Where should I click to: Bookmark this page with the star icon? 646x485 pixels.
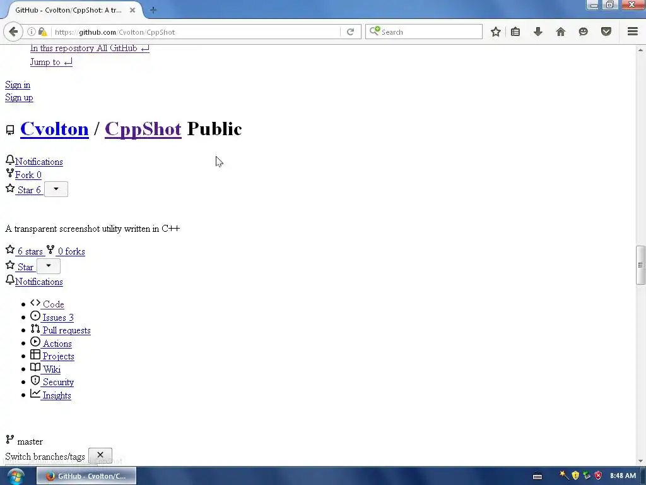pos(496,32)
